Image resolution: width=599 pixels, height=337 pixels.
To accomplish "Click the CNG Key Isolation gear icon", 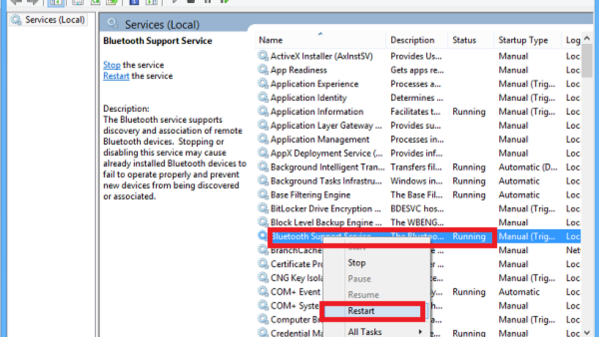I will coord(263,278).
